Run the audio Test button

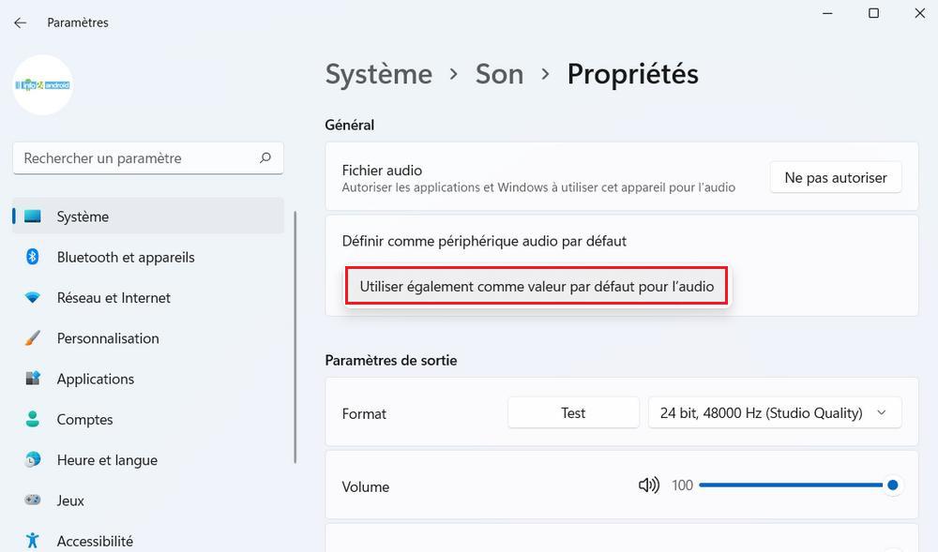pos(573,412)
